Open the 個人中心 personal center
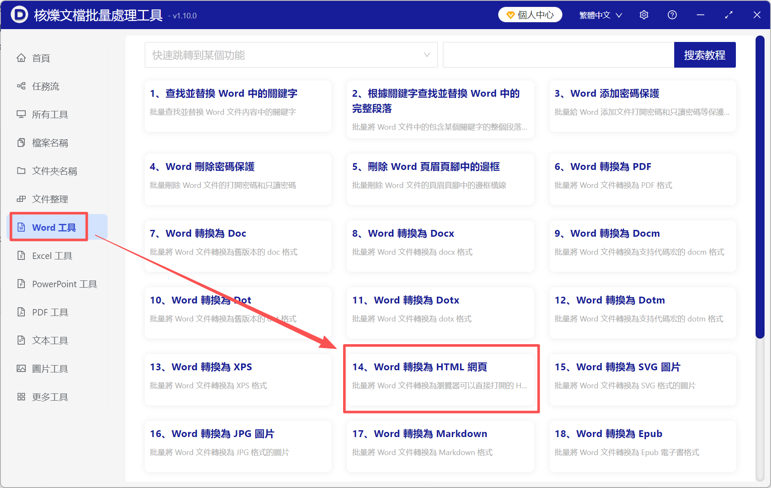Image resolution: width=771 pixels, height=488 pixels. pyautogui.click(x=530, y=14)
